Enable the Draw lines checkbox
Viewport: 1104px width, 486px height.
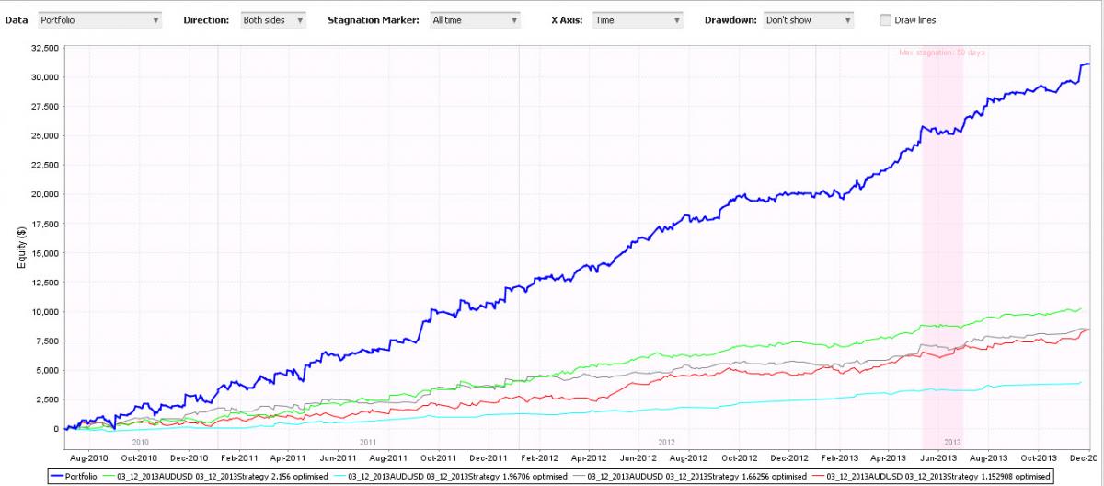[885, 20]
